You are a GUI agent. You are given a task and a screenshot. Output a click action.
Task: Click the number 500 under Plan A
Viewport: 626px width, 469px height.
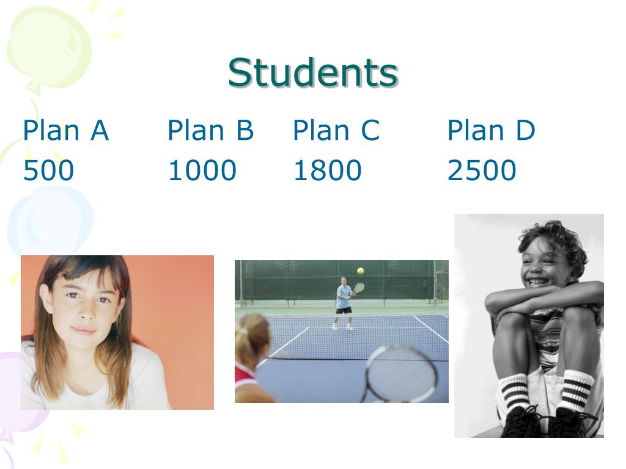point(48,171)
